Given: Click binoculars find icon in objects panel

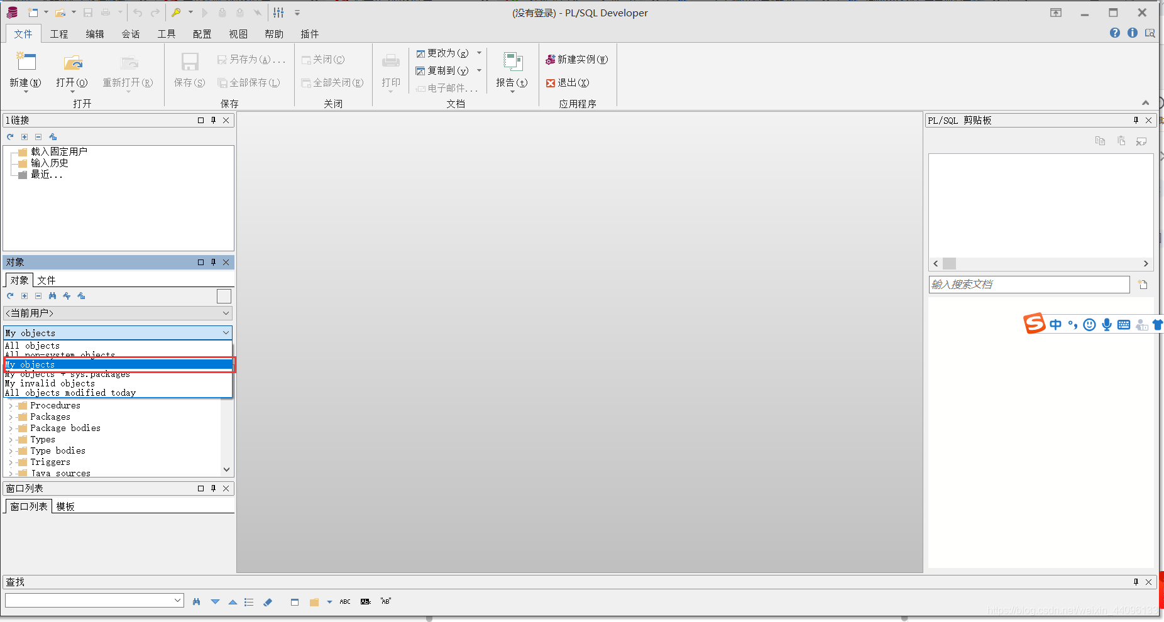Looking at the screenshot, I should tap(52, 296).
